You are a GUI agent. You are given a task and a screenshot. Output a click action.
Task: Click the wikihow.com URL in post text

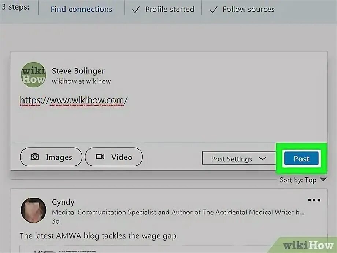74,100
